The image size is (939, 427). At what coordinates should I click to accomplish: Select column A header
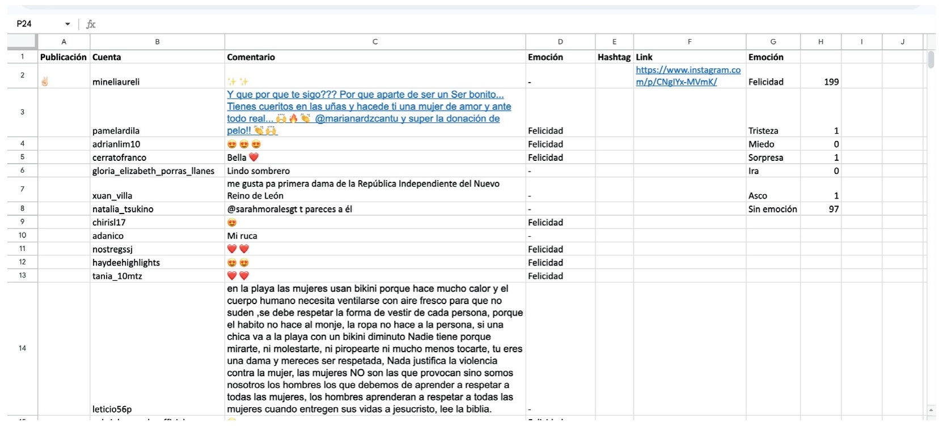64,41
